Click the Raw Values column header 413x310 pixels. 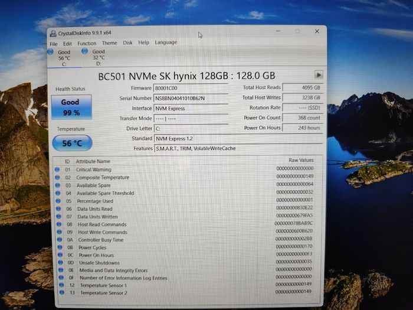[x=301, y=160]
